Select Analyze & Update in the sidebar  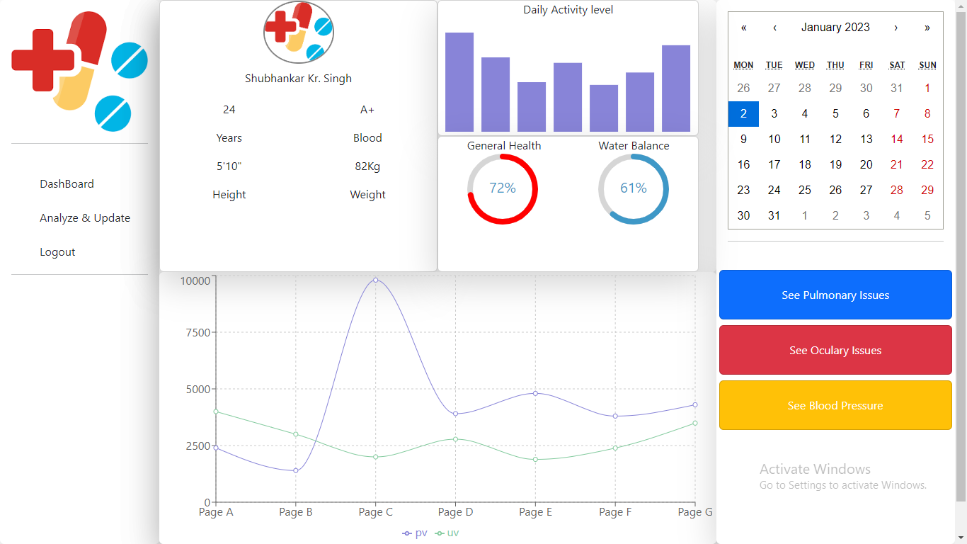coord(85,217)
